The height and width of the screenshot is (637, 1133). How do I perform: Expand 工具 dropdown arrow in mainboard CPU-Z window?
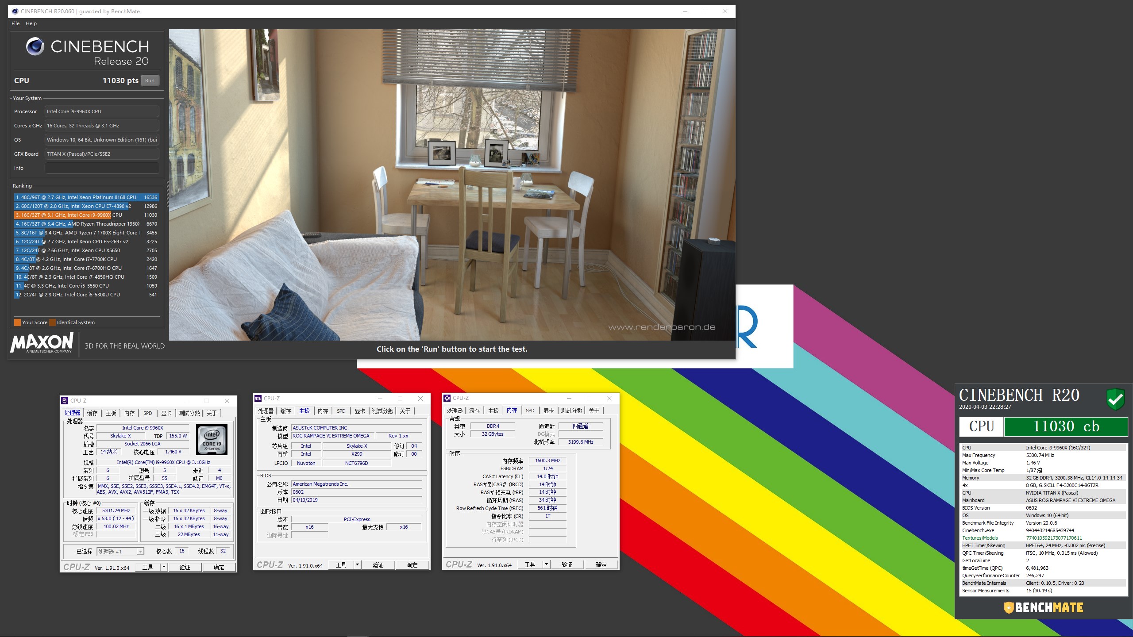click(357, 565)
